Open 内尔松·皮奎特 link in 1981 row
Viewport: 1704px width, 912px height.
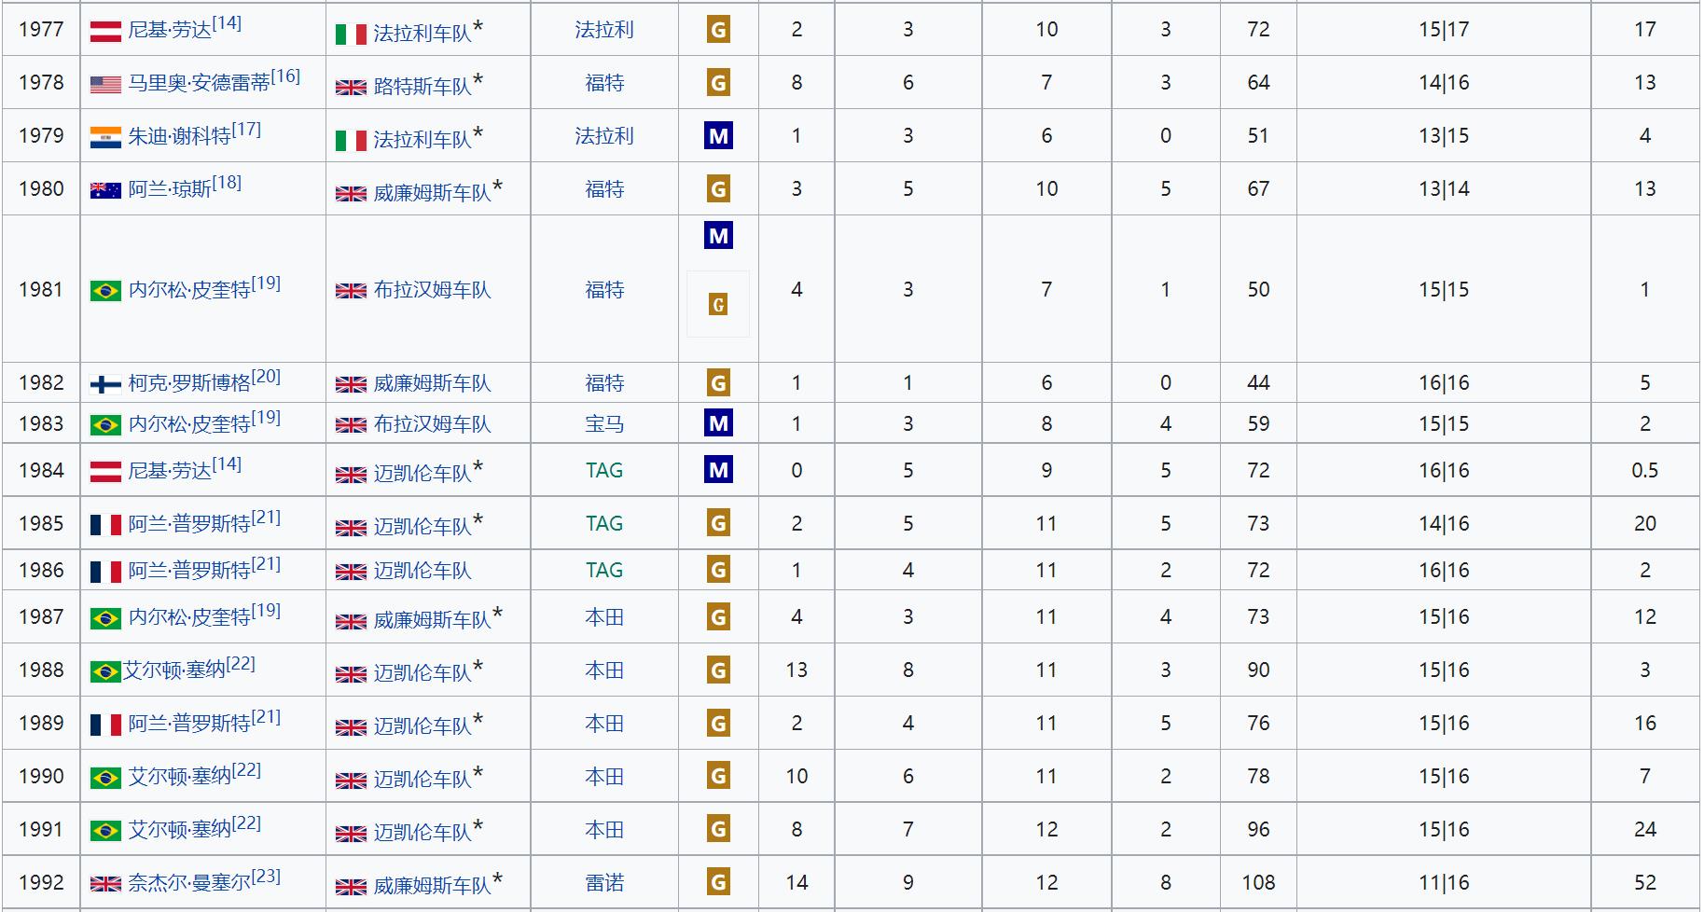click(189, 290)
